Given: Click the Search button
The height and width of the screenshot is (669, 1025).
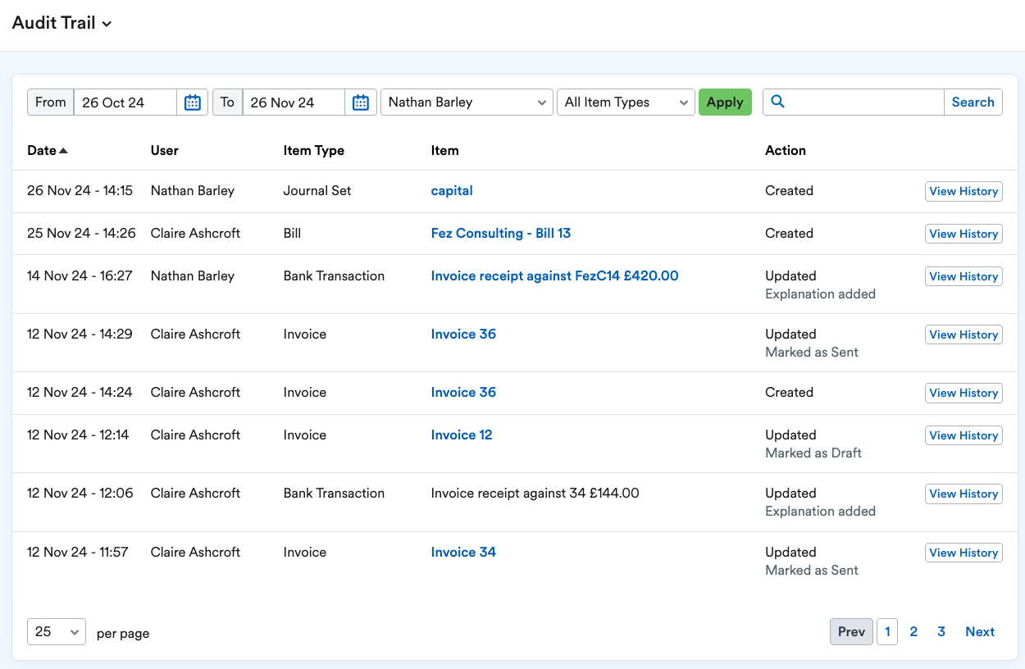Looking at the screenshot, I should pos(973,102).
